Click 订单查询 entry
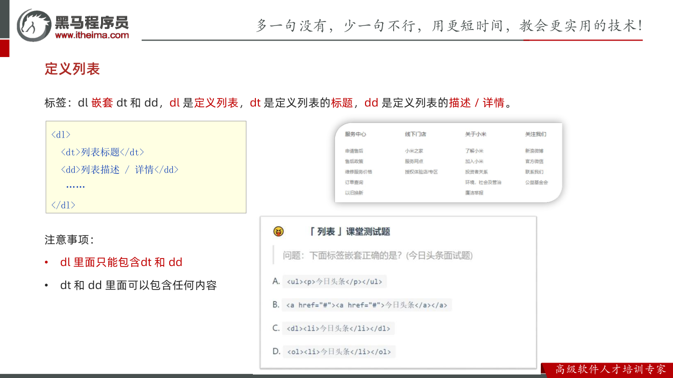This screenshot has width=673, height=378. click(354, 182)
